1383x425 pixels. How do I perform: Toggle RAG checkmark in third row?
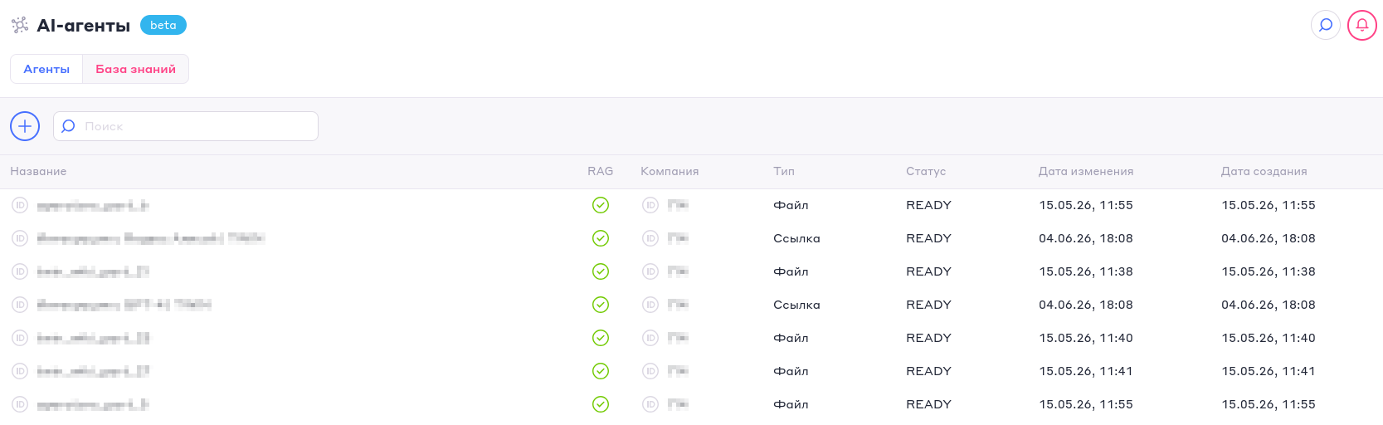[601, 271]
